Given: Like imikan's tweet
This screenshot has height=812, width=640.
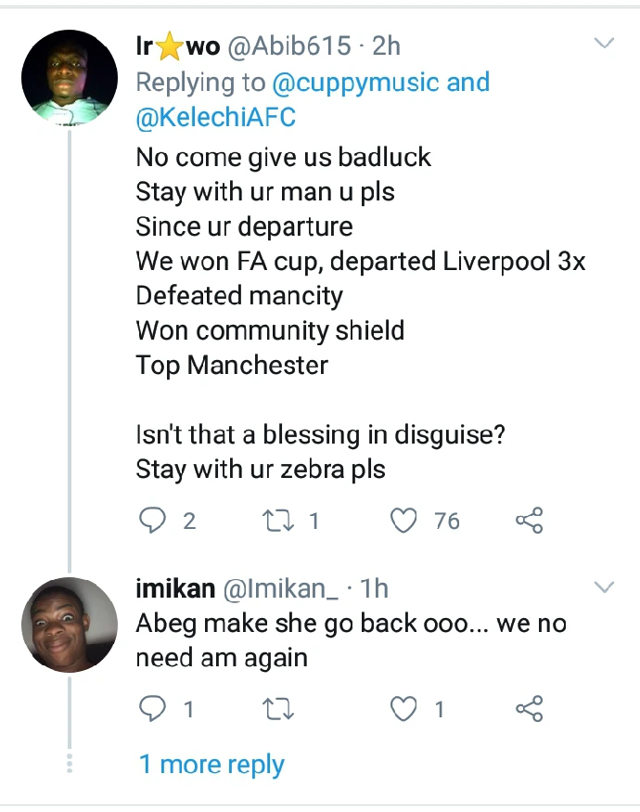Looking at the screenshot, I should coord(405,710).
